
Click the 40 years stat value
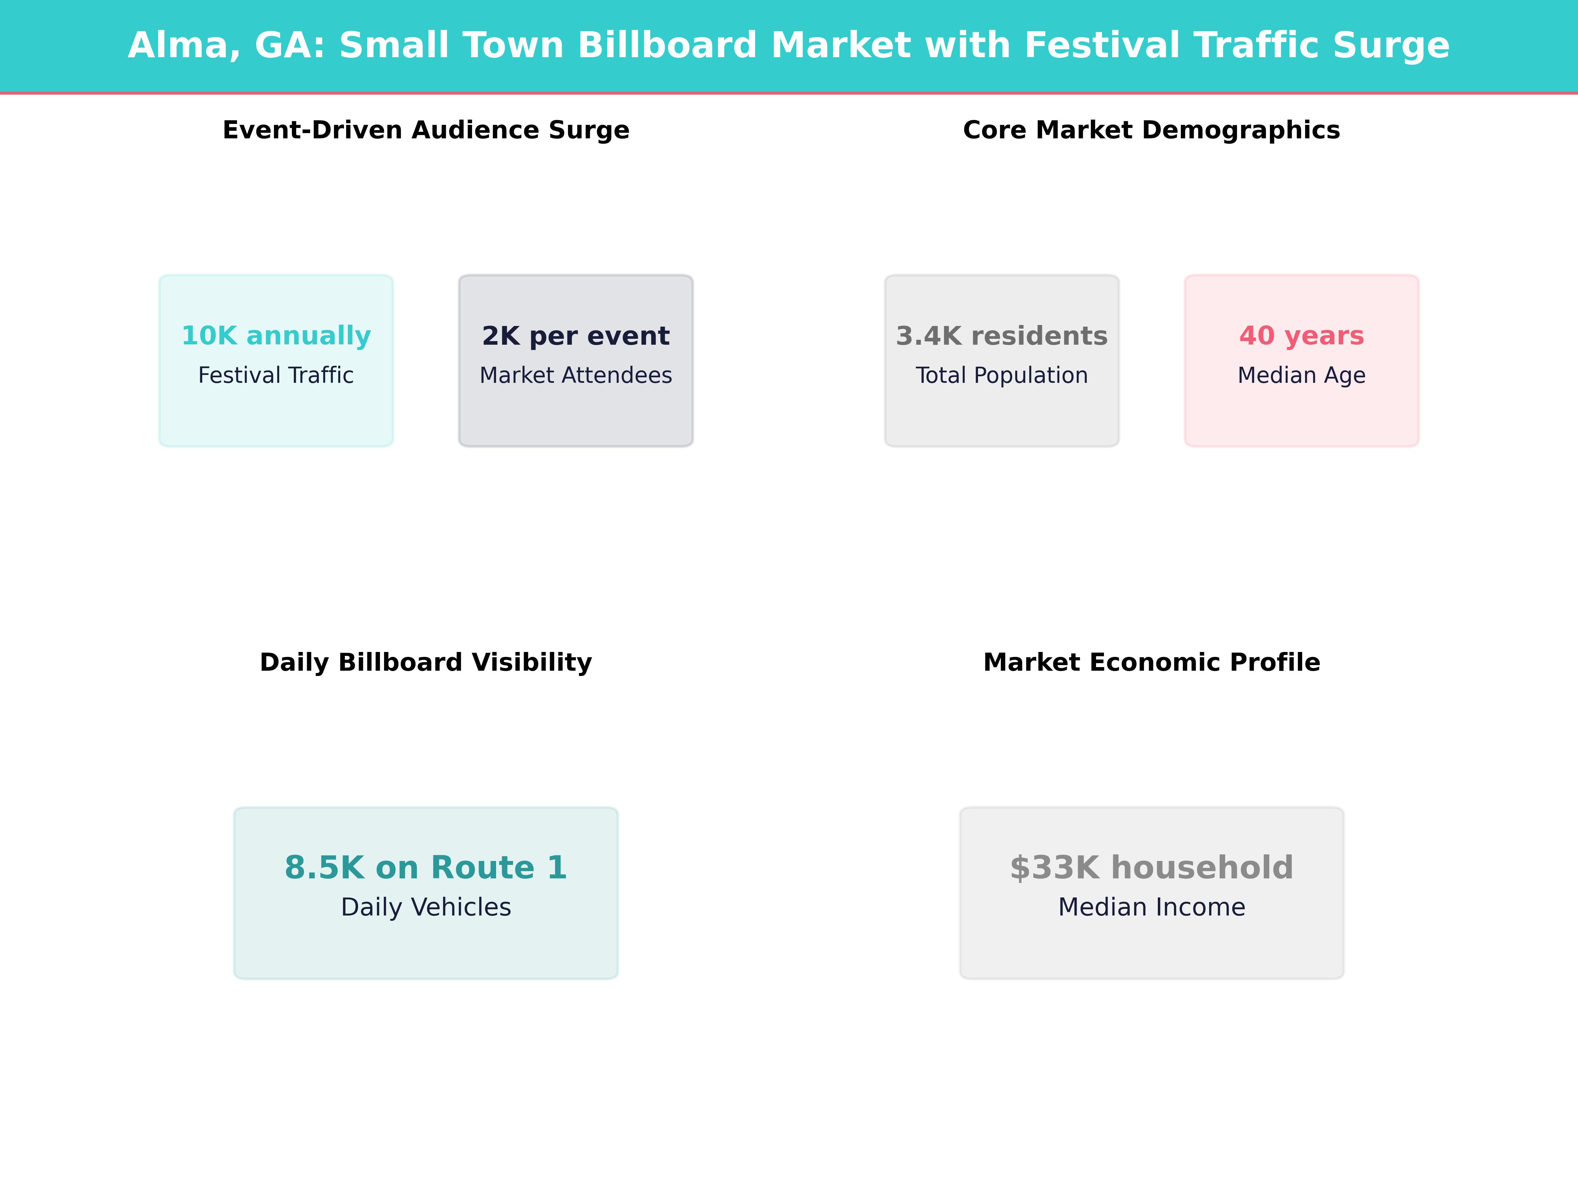[x=1301, y=335]
